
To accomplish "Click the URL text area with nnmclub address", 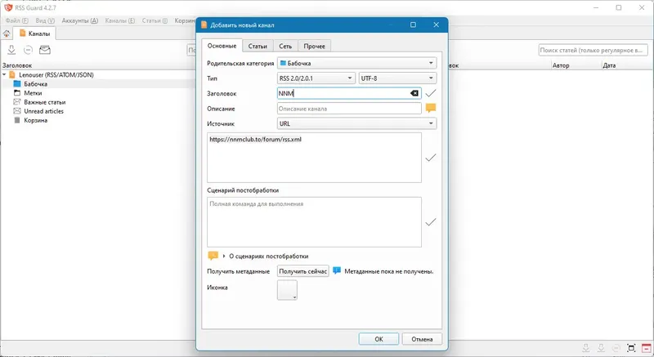I will point(314,158).
